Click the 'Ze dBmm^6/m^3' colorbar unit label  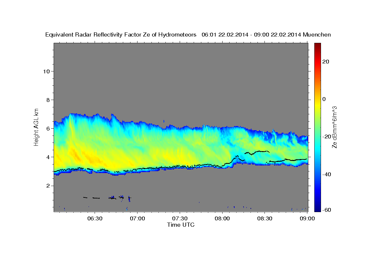pos(334,127)
